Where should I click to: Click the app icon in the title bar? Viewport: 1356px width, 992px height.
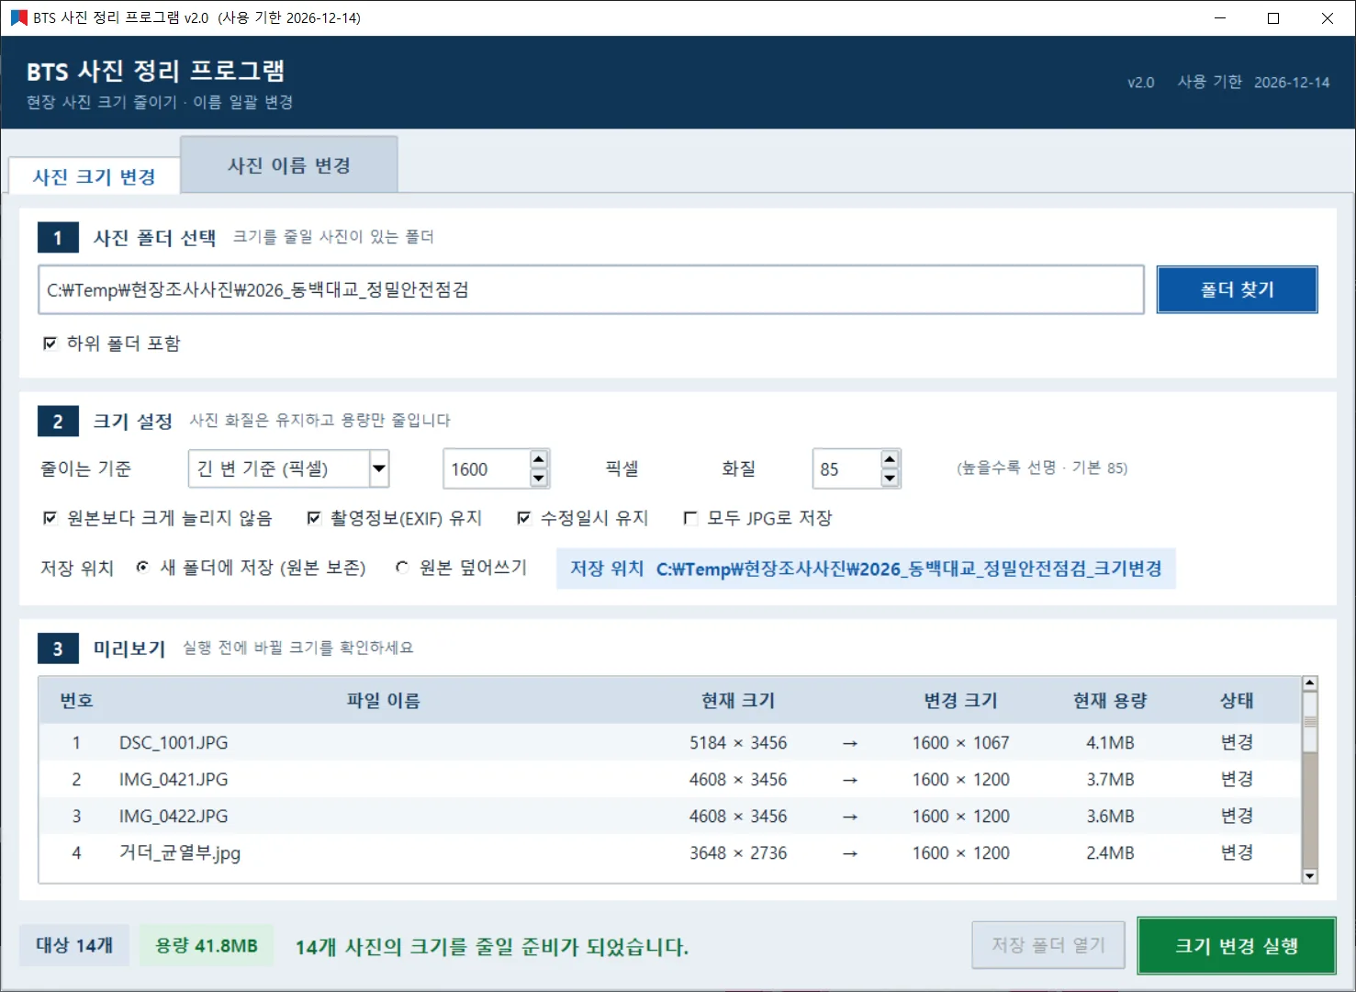[18, 17]
